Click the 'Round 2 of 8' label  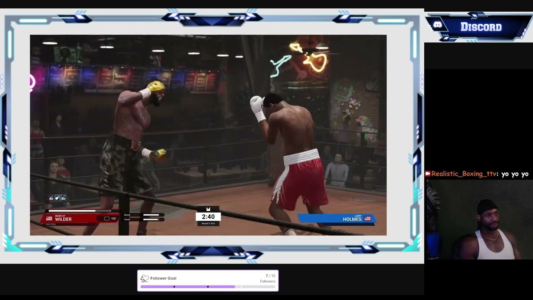(x=208, y=224)
